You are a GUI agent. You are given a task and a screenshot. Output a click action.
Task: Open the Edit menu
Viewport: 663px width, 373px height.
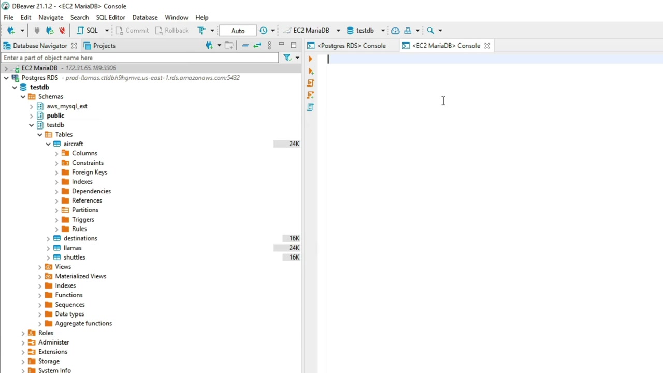26,17
